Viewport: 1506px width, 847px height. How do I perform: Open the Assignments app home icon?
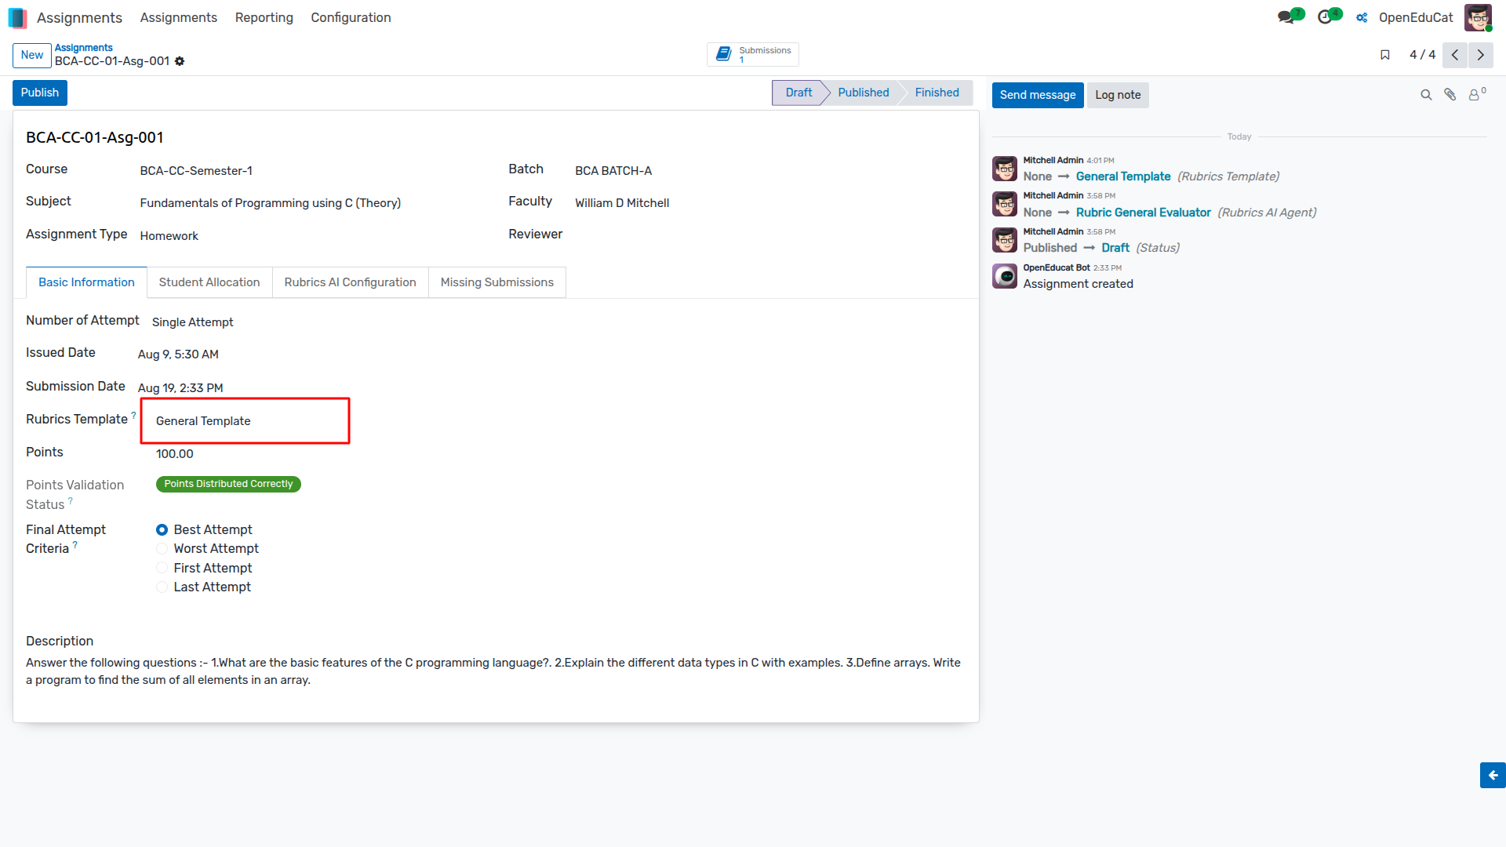tap(17, 17)
